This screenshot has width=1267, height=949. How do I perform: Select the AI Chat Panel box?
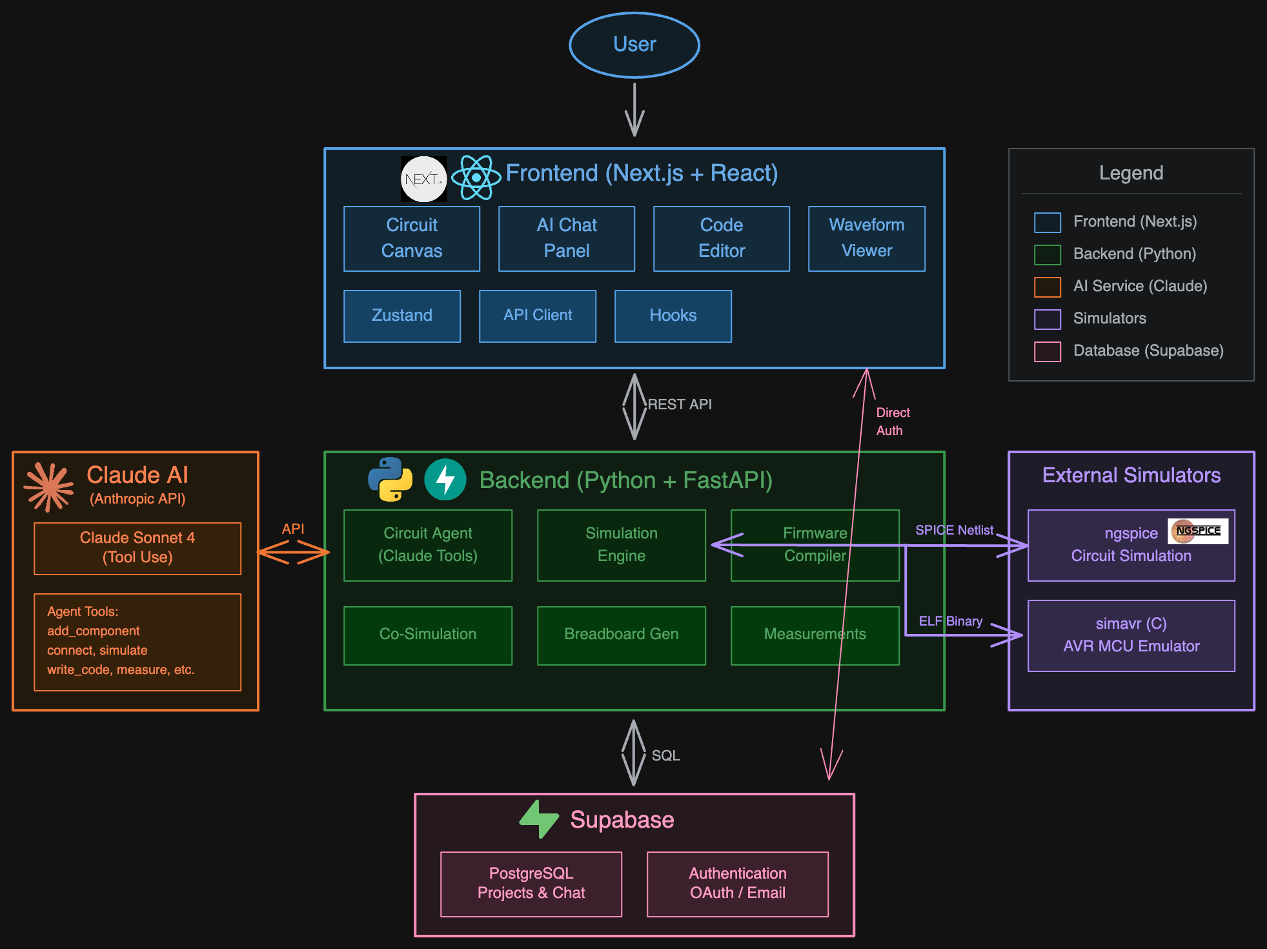click(x=567, y=238)
